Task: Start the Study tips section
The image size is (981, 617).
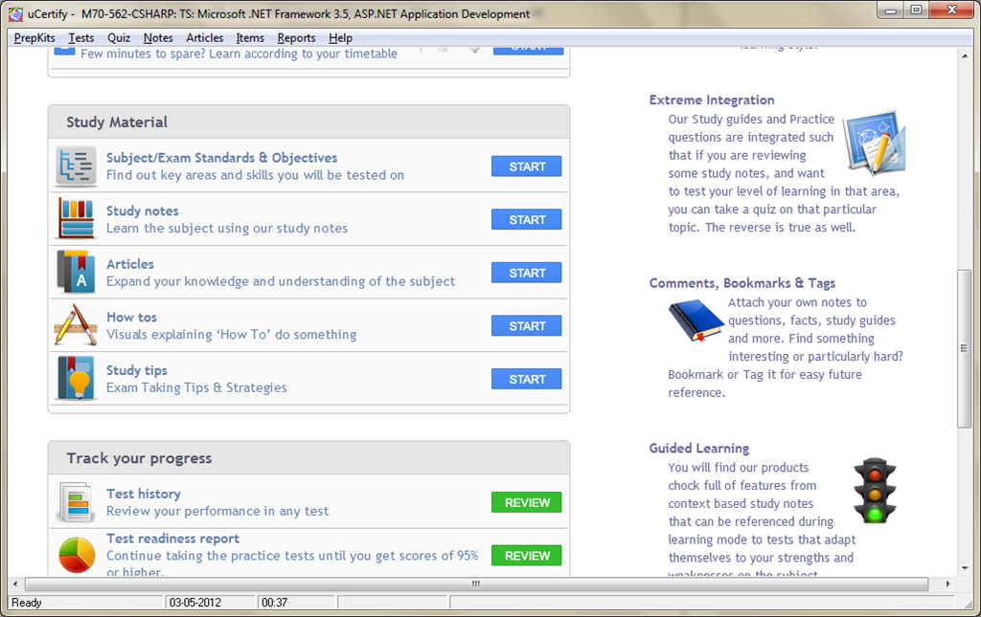Action: 526,379
